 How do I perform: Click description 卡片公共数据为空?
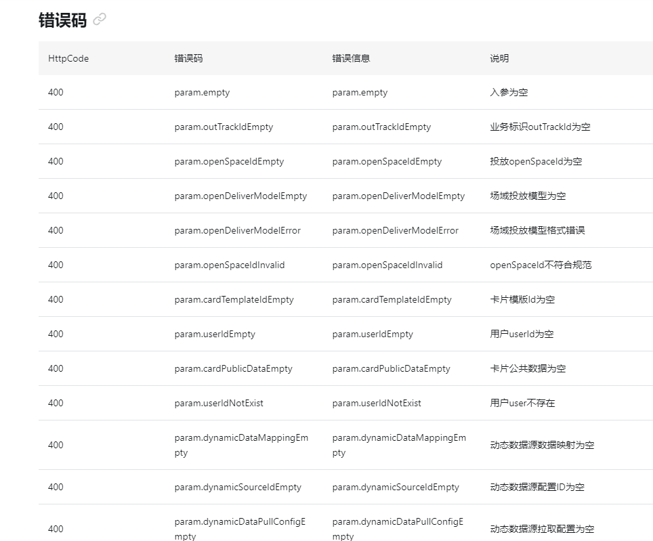pyautogui.click(x=528, y=369)
